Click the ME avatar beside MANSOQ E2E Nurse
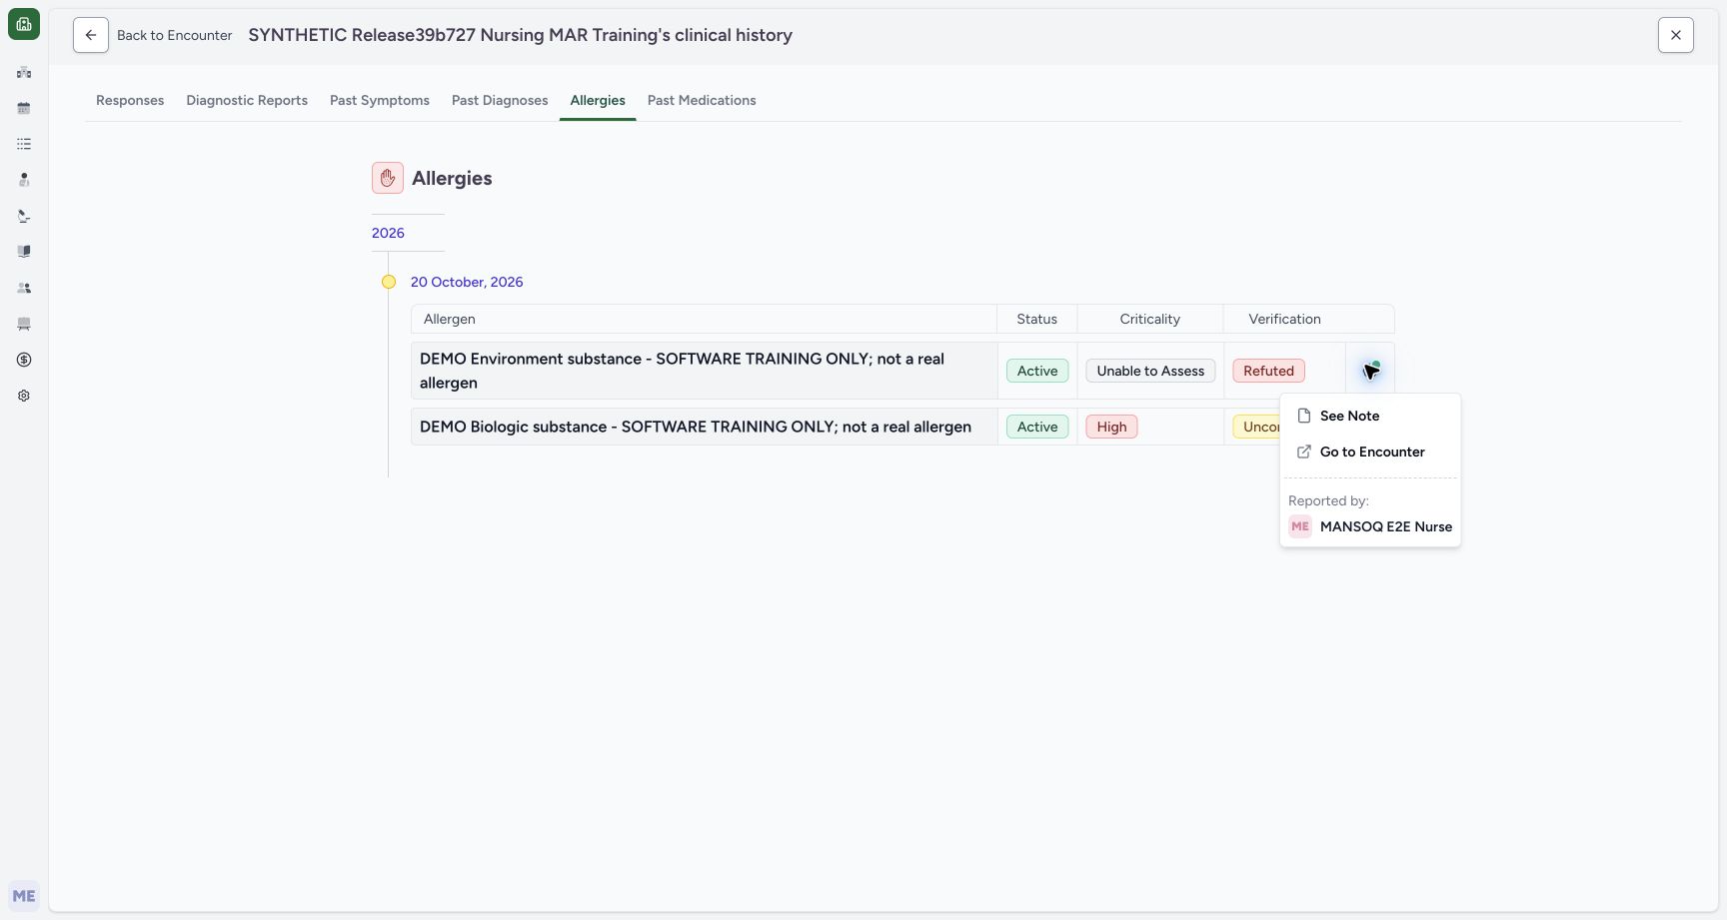Viewport: 1727px width, 920px height. [x=1300, y=526]
